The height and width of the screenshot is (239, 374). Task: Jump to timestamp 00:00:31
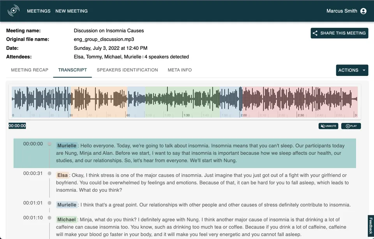click(x=33, y=173)
